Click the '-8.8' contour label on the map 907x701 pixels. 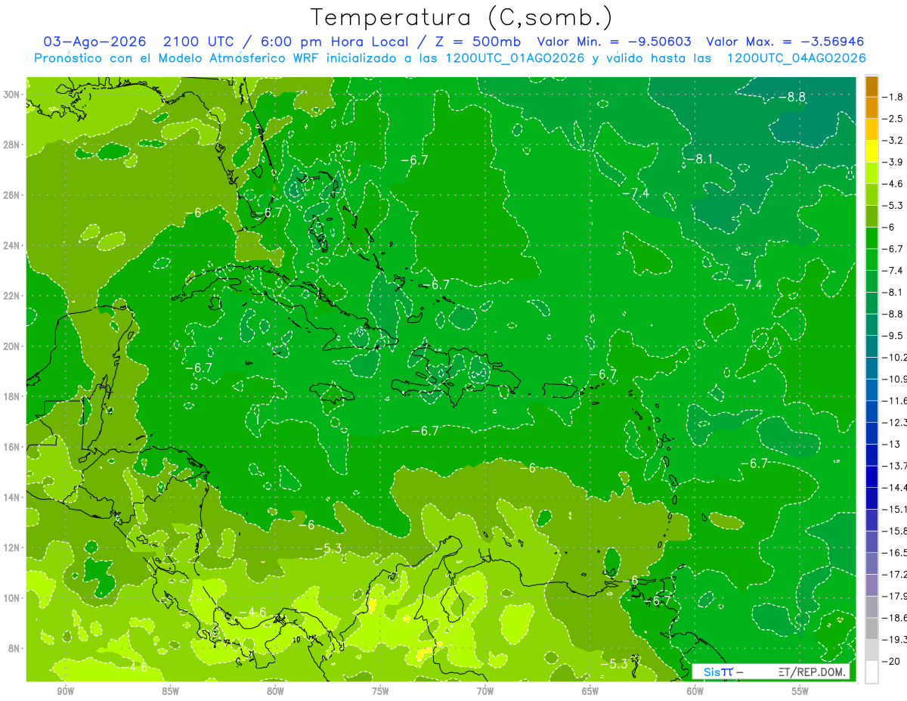792,97
